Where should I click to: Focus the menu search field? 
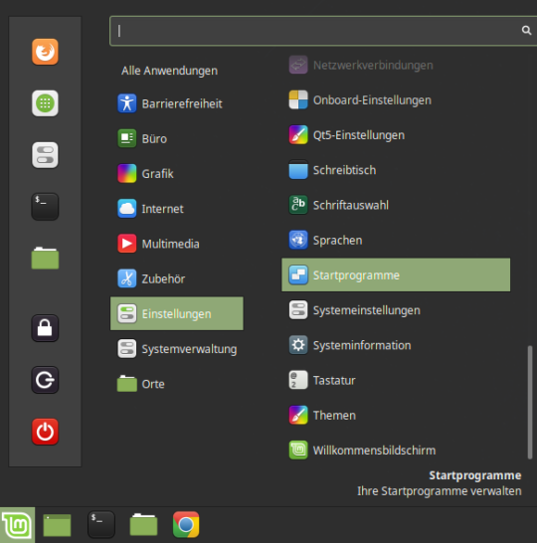click(323, 31)
